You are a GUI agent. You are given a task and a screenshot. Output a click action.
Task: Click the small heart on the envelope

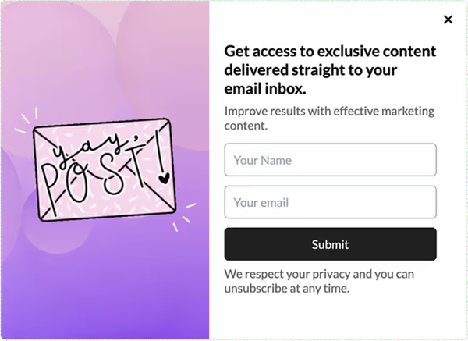[164, 179]
